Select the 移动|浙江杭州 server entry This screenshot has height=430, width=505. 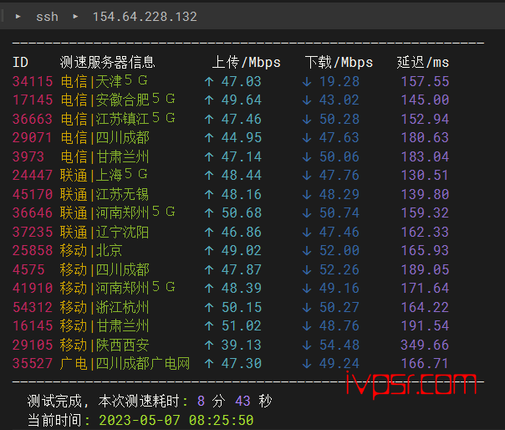pos(105,308)
